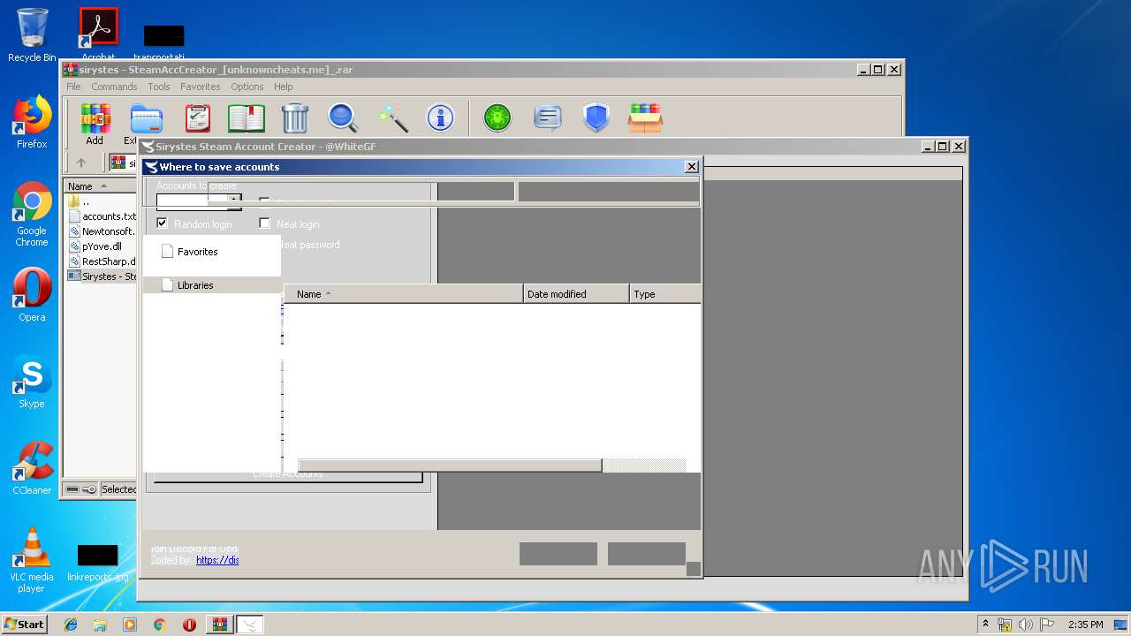1131x636 pixels.
Task: Open Recycle Bin on desktop
Action: tap(32, 35)
